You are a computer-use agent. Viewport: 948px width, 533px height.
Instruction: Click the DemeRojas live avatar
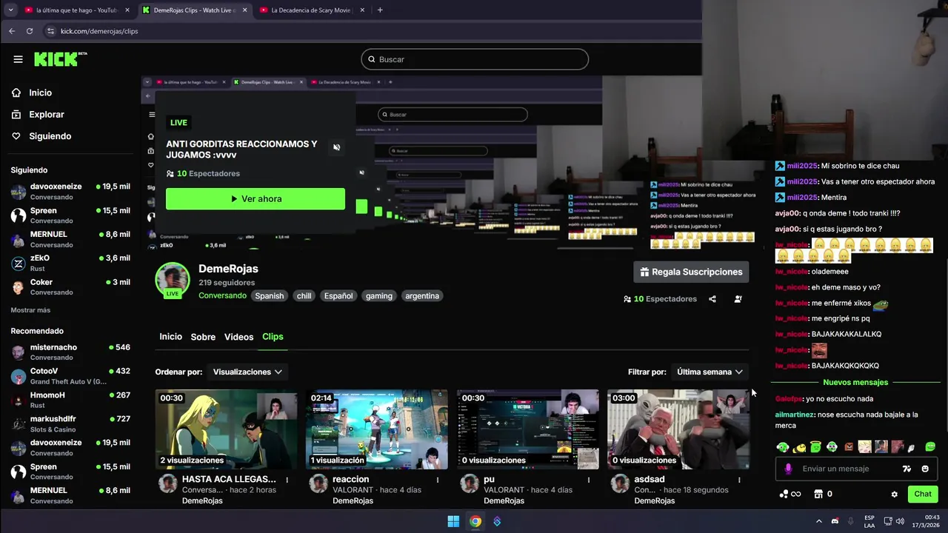[173, 280]
